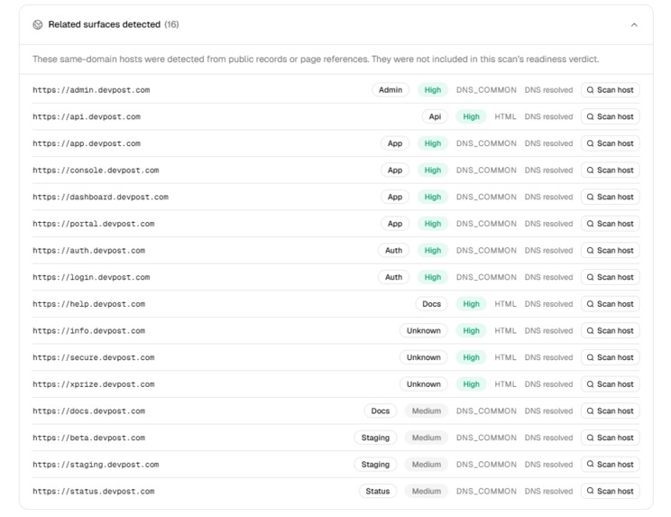Select the https://xprize.devpost.com URL text
The width and height of the screenshot is (671, 517).
pyautogui.click(x=93, y=384)
